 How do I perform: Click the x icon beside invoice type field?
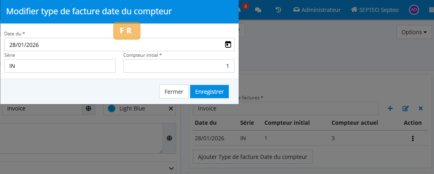click(420, 108)
